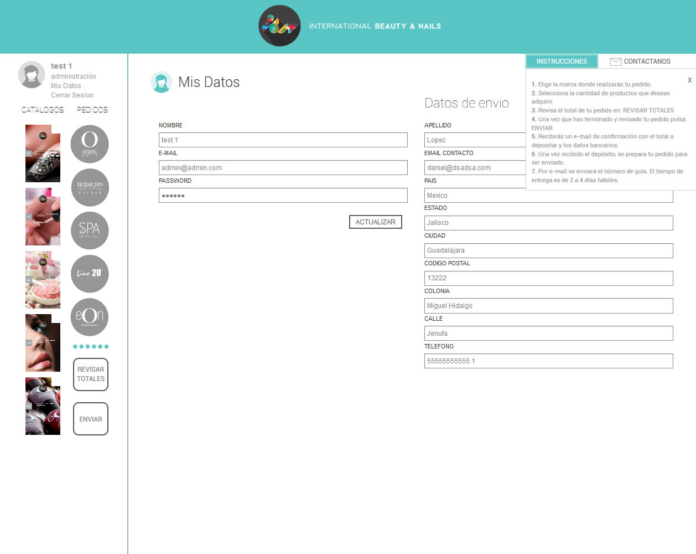
Task: Click the International Beauty & Nails logo
Action: click(x=279, y=26)
